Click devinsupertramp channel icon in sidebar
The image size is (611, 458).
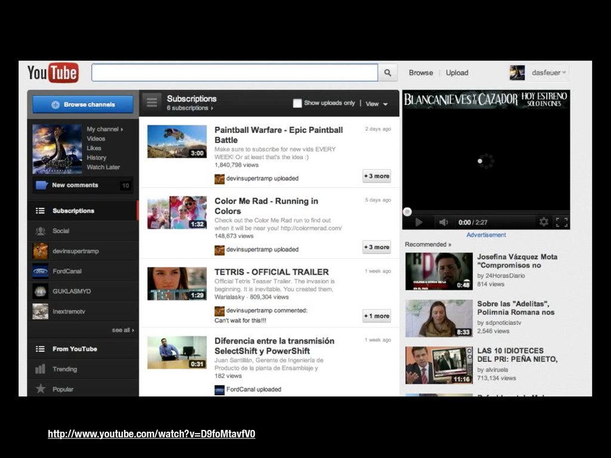[40, 251]
